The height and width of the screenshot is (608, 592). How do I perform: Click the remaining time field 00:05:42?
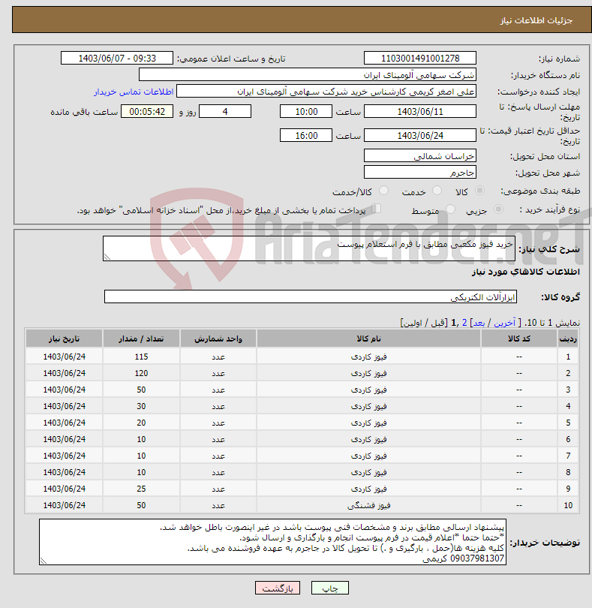click(147, 112)
